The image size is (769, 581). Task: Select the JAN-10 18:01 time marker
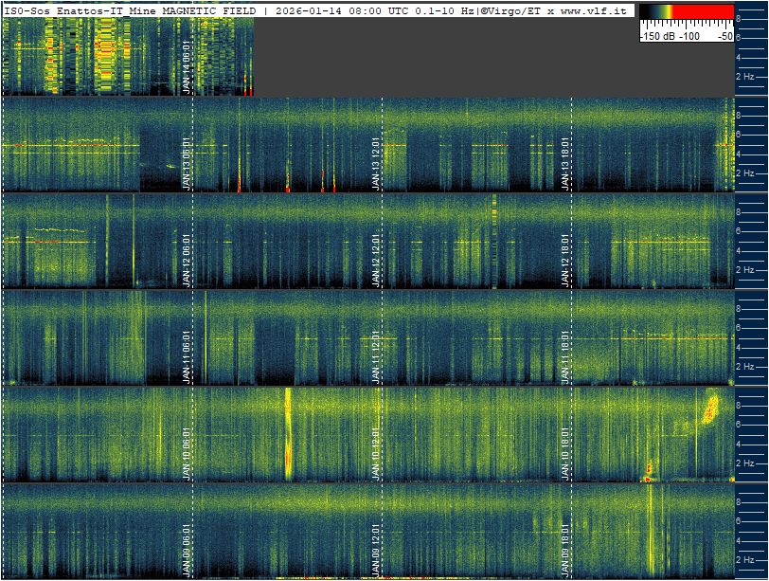tap(565, 454)
